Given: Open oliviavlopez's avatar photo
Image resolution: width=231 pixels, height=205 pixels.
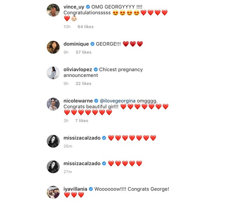Looking at the screenshot, I should point(53,73).
